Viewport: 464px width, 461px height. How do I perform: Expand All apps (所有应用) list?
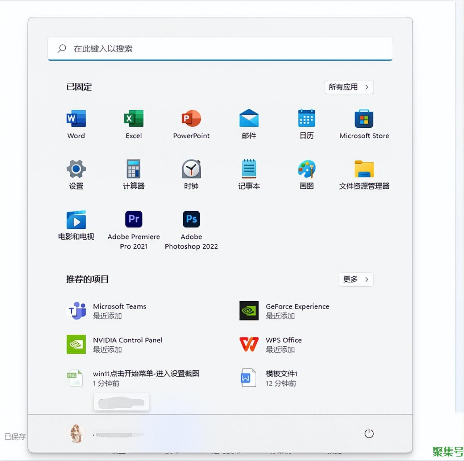pyautogui.click(x=348, y=87)
